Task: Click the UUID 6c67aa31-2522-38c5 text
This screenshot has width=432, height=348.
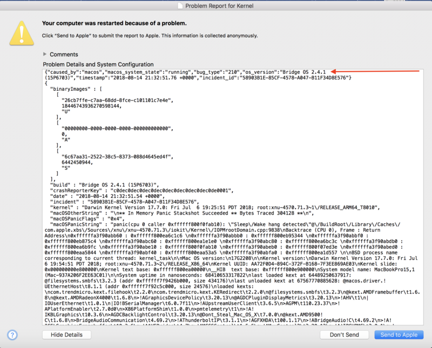Action: (117, 157)
